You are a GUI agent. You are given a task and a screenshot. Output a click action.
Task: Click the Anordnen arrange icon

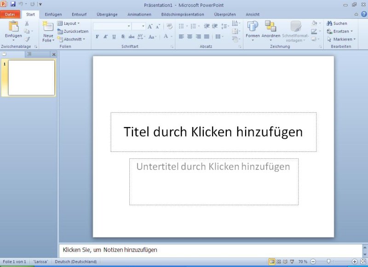tap(270, 27)
